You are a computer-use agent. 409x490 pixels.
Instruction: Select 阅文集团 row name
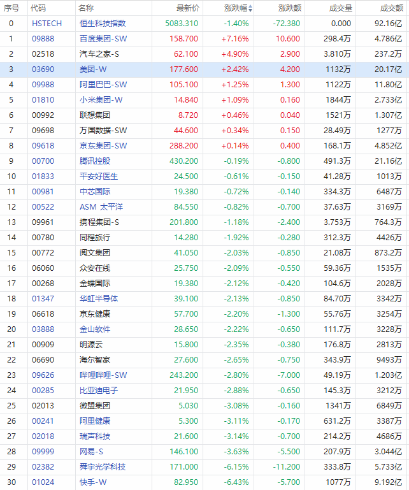(x=95, y=253)
